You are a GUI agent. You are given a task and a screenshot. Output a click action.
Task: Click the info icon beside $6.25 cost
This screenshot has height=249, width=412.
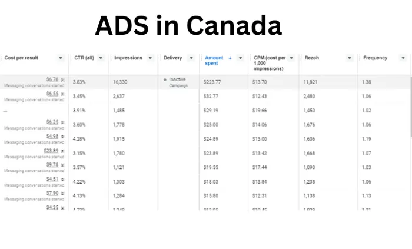[x=62, y=122]
